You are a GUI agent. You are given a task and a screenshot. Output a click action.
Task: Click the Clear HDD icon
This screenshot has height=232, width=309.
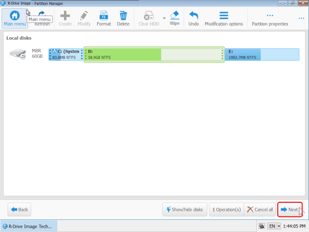click(148, 16)
